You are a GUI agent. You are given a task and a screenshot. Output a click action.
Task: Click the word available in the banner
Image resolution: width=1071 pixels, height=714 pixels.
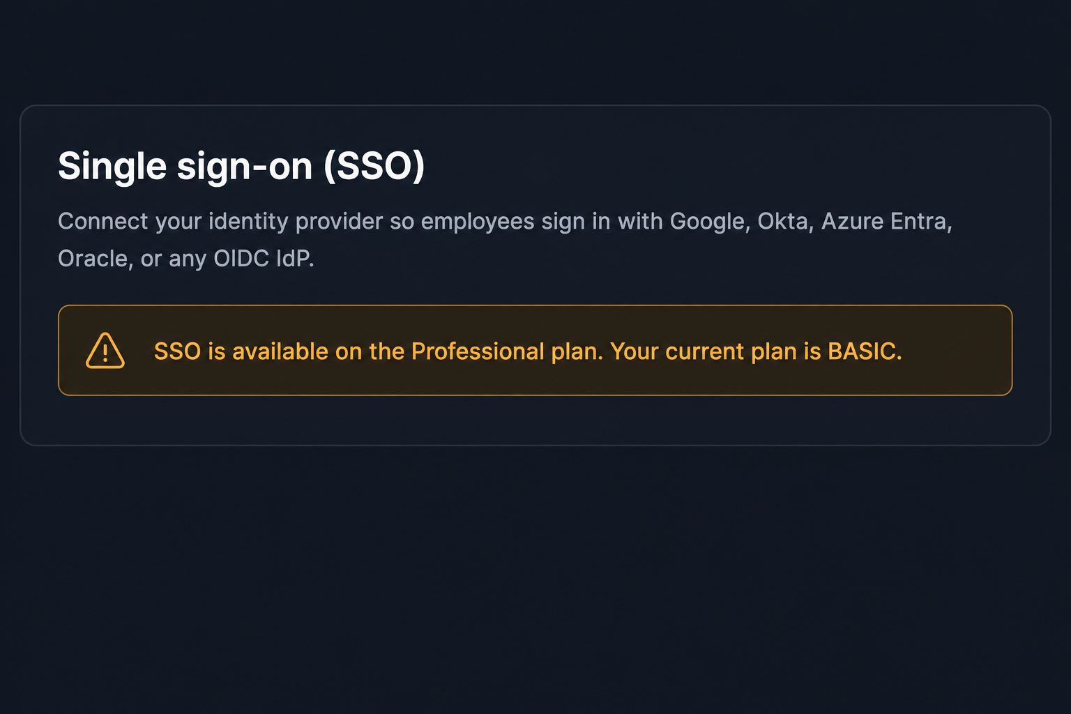pyautogui.click(x=280, y=351)
